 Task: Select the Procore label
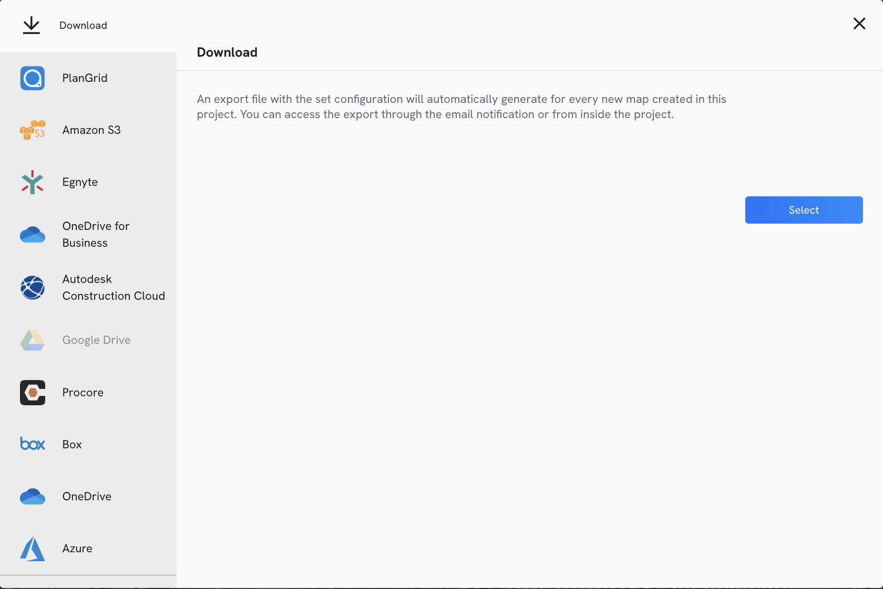pyautogui.click(x=83, y=393)
